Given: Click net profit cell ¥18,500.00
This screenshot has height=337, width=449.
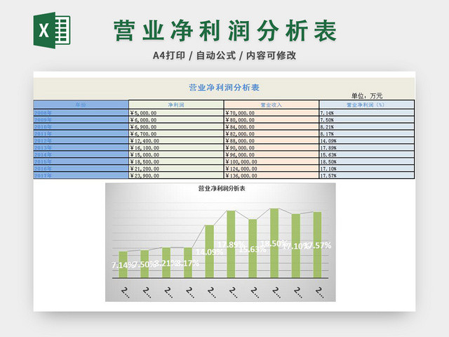Looking at the screenshot, I should point(176,161).
